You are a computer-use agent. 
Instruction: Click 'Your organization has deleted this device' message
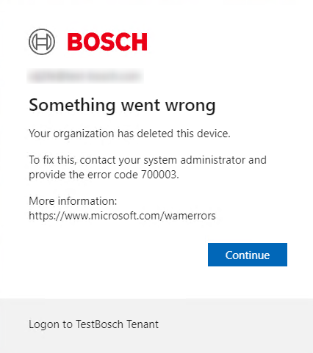point(129,134)
